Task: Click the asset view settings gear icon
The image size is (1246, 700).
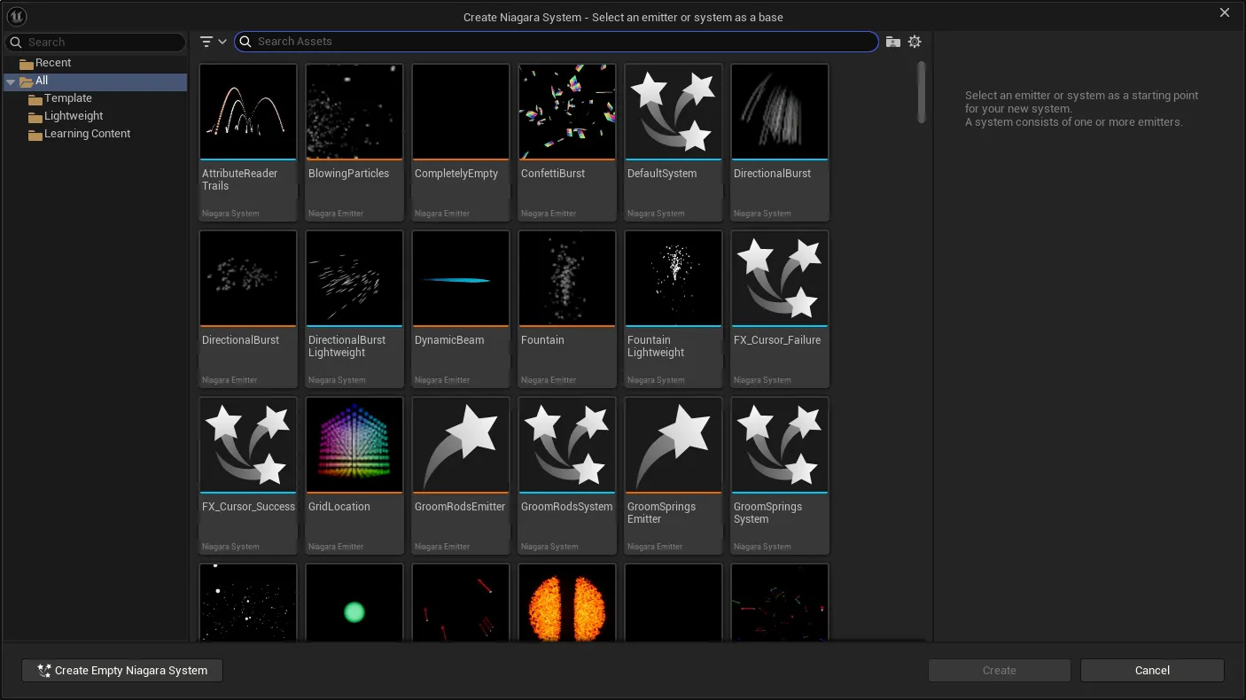Action: pyautogui.click(x=915, y=42)
